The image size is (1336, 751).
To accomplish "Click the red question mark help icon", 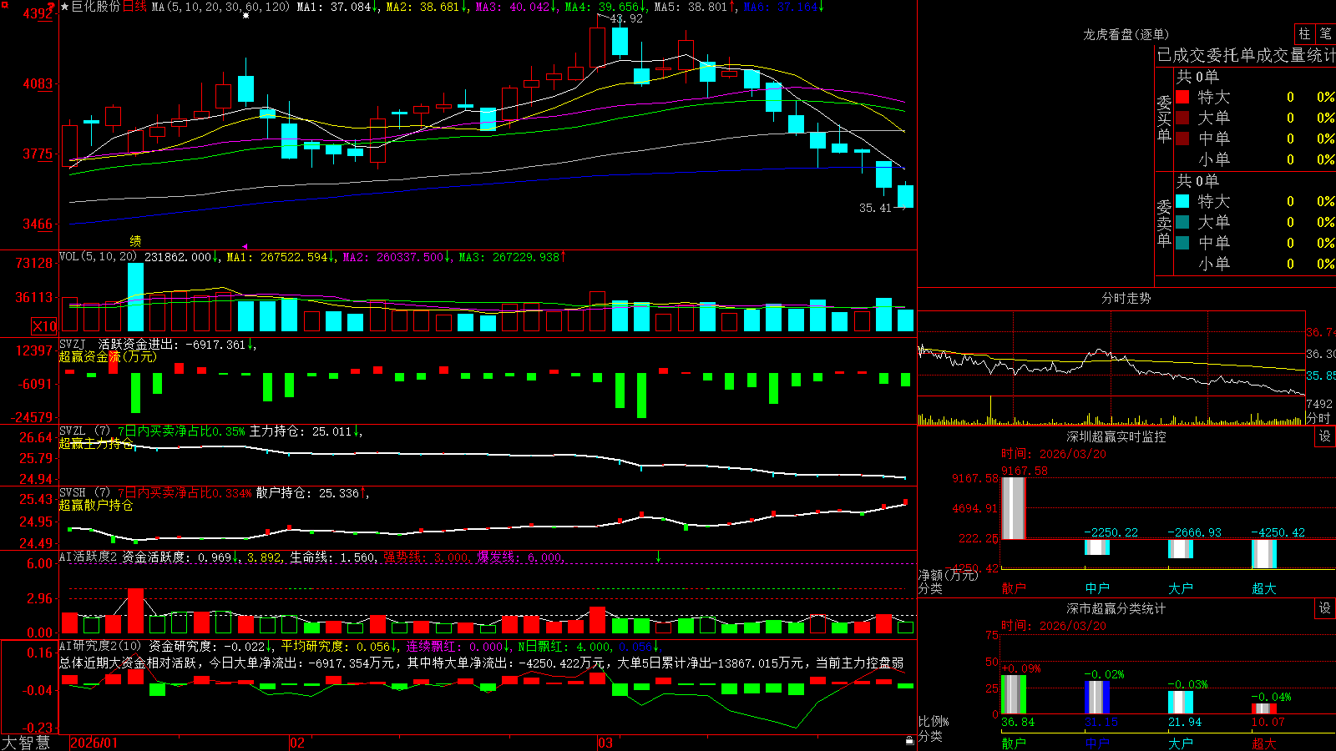I will click(51, 8).
